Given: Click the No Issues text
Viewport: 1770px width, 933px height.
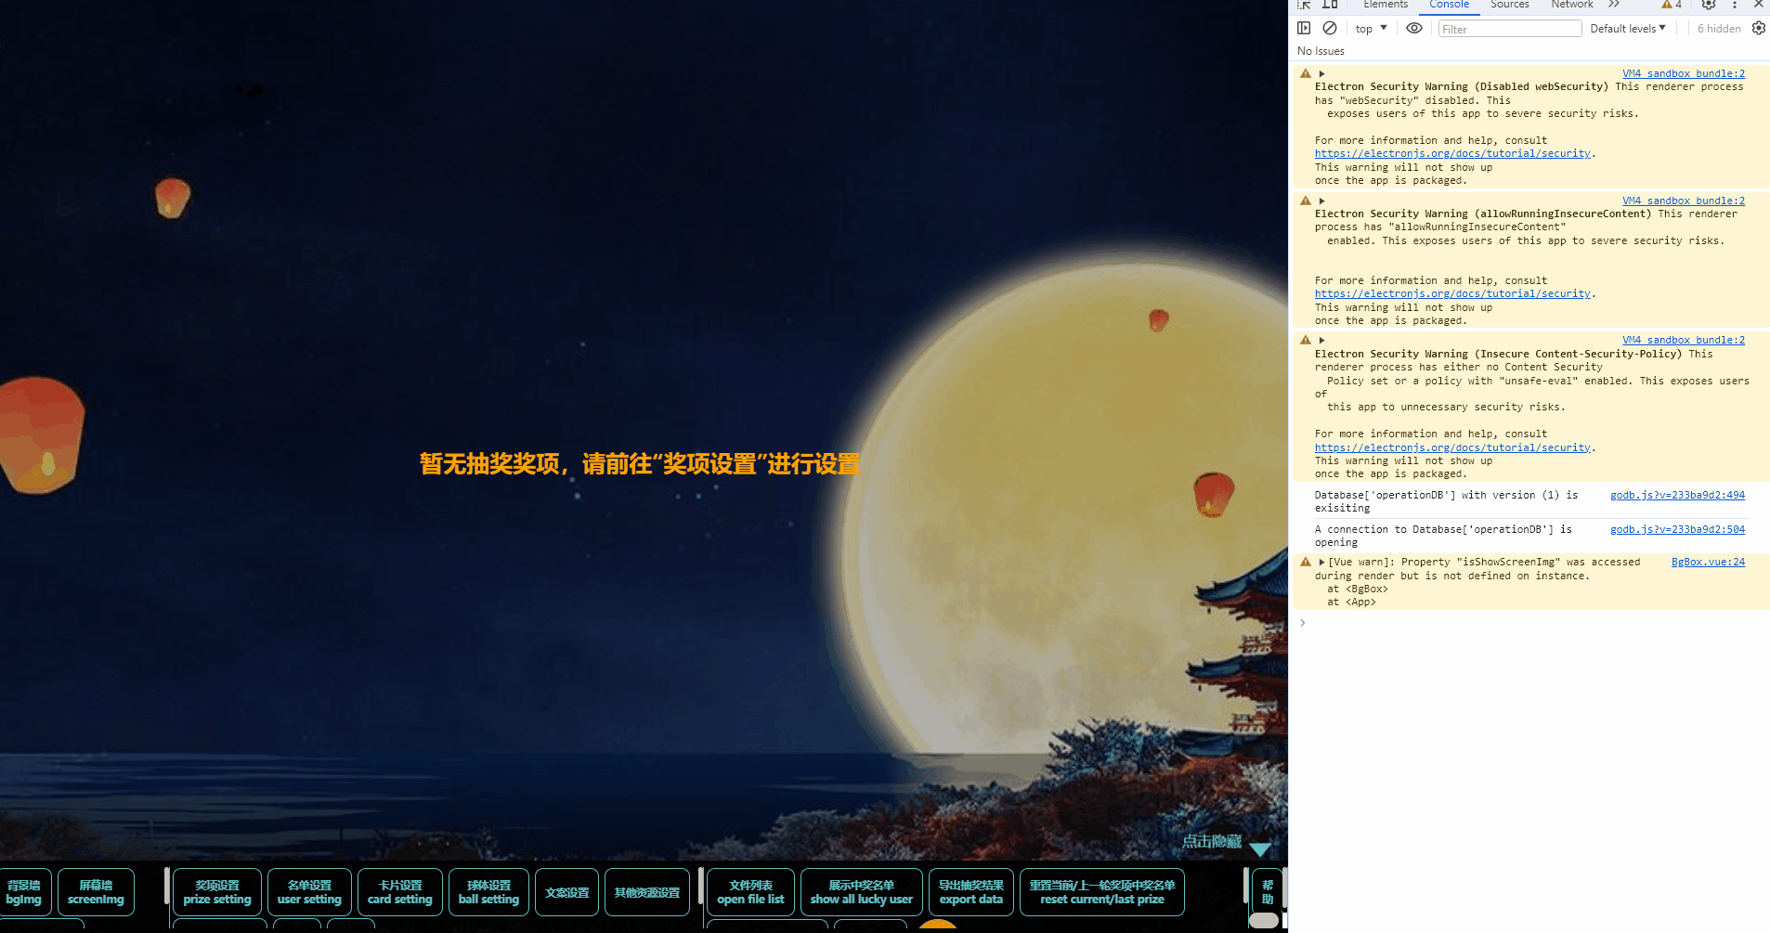Looking at the screenshot, I should coord(1321,51).
